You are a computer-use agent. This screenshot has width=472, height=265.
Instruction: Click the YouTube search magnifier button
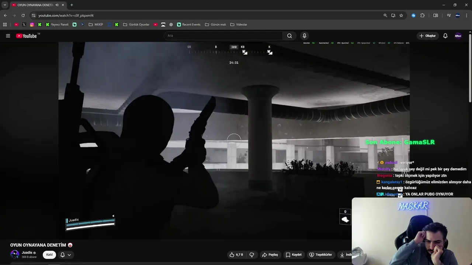(x=289, y=36)
